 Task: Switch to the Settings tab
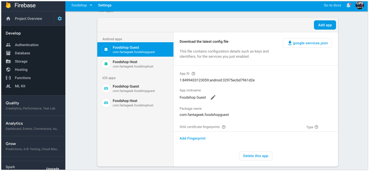[x=105, y=5]
